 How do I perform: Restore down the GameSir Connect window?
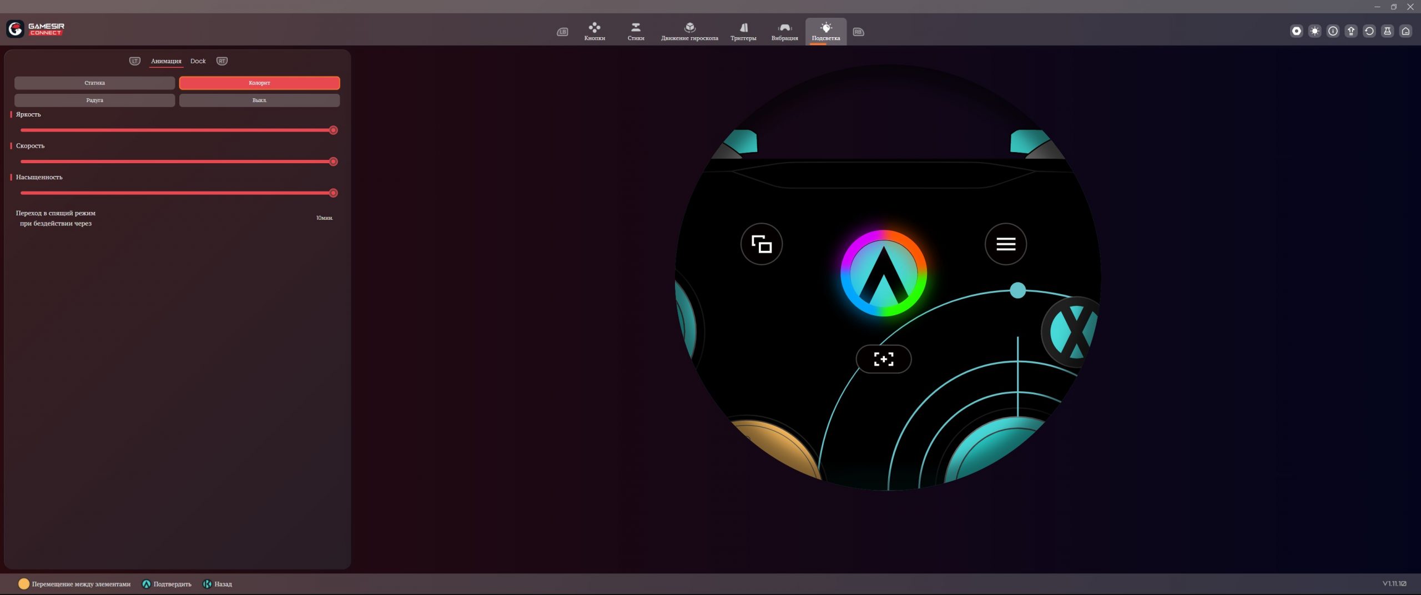[1393, 7]
